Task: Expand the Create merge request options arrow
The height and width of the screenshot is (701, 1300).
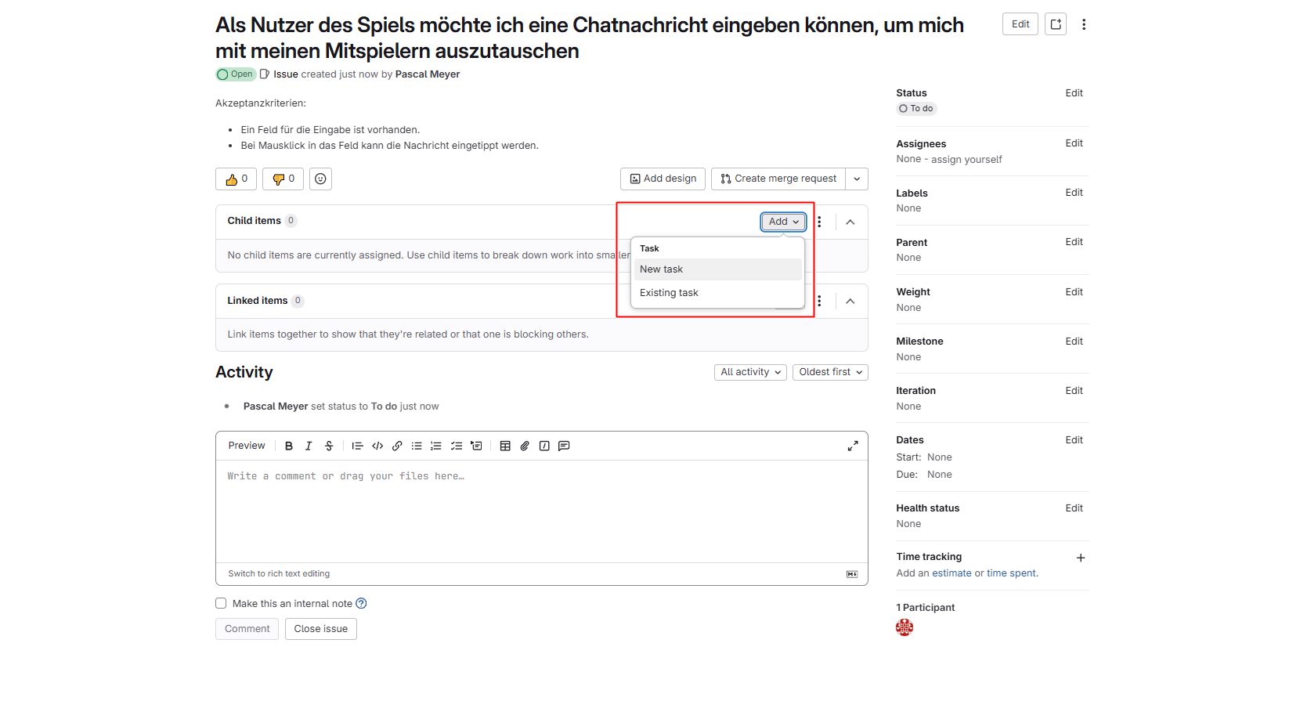Action: 857,179
